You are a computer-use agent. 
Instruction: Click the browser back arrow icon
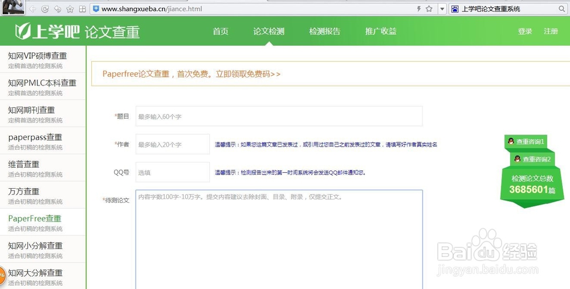pos(32,9)
